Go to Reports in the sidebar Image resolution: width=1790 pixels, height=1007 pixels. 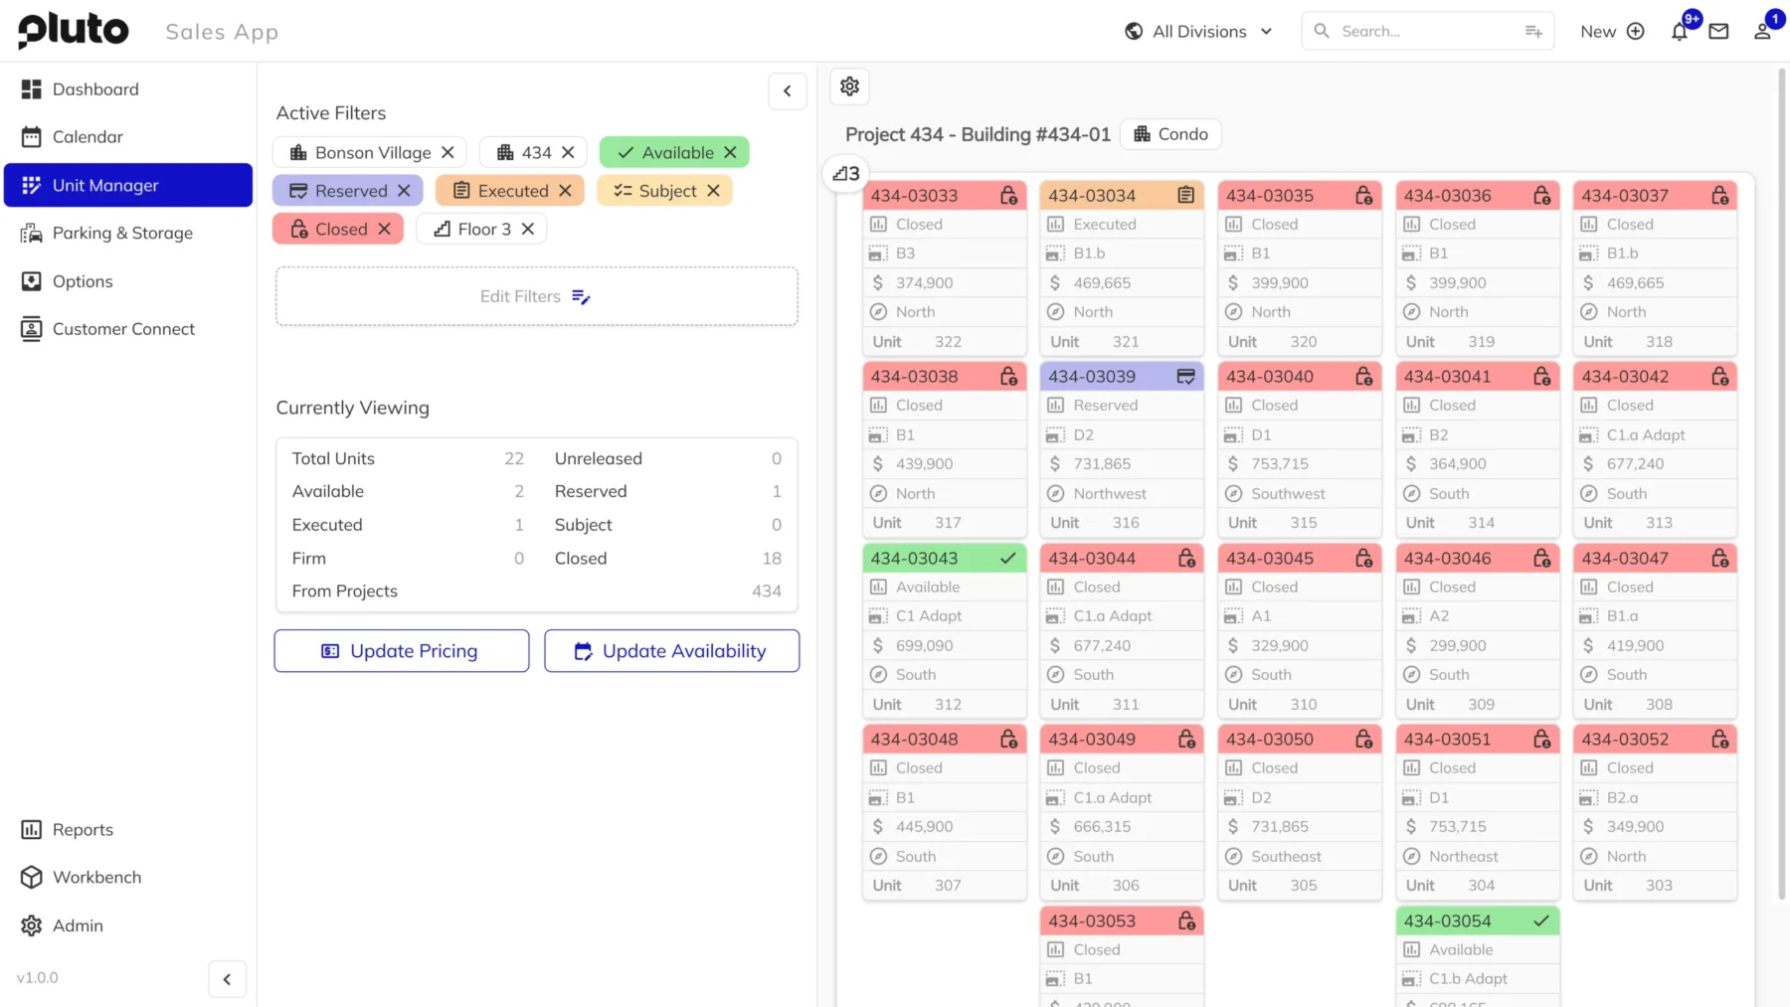click(83, 830)
